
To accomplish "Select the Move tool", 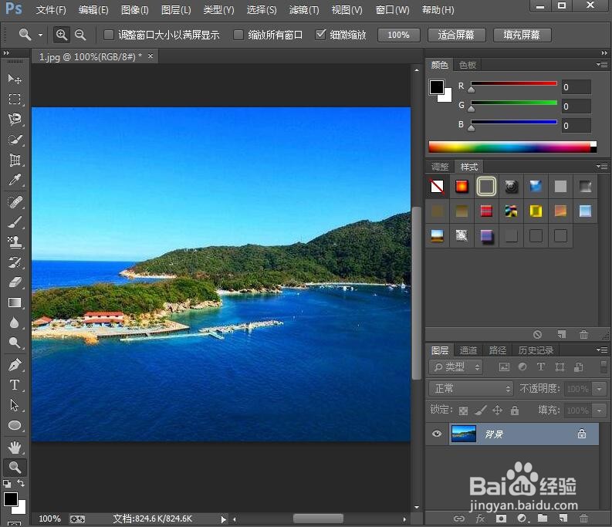I will click(15, 79).
